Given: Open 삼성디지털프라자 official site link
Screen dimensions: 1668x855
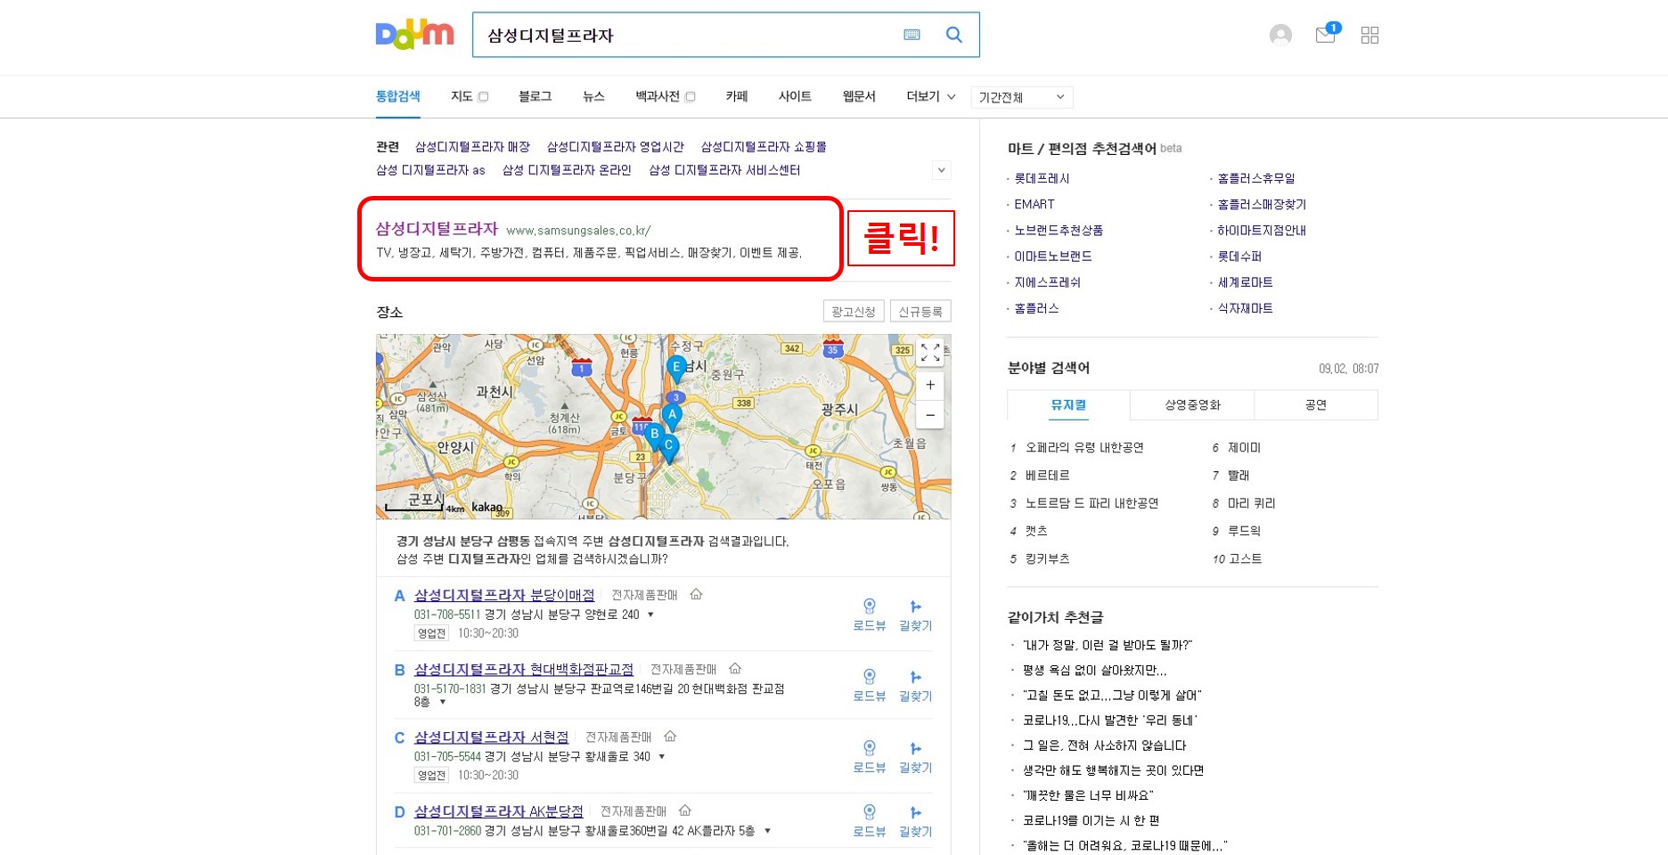Looking at the screenshot, I should (437, 229).
